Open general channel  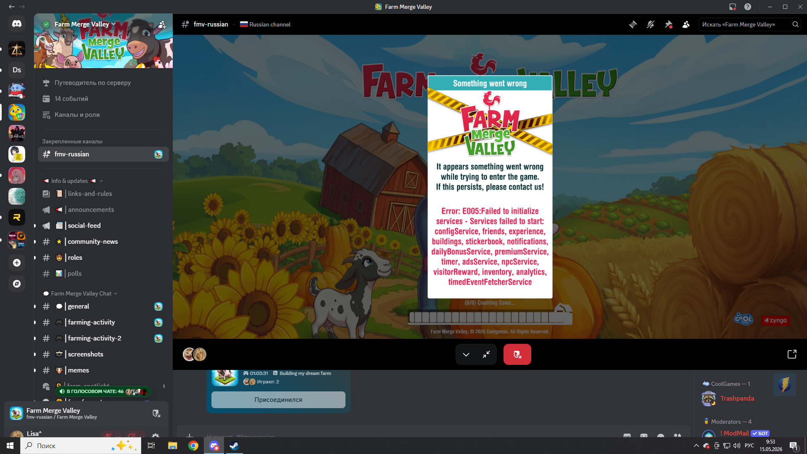pyautogui.click(x=103, y=306)
